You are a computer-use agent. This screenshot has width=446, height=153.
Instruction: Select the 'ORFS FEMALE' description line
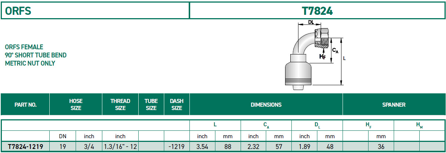pos(24,47)
